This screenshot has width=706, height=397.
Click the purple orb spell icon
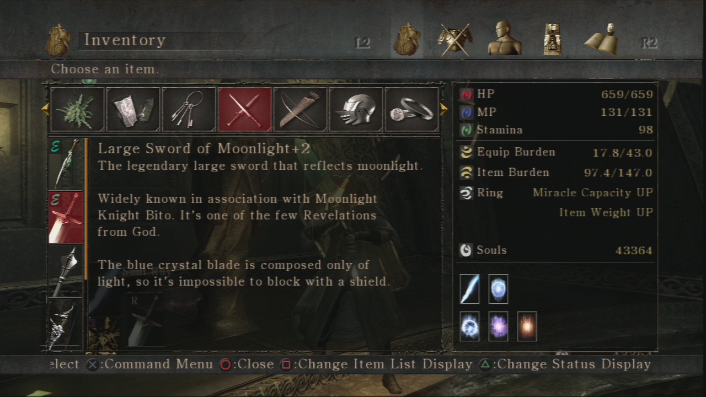tap(498, 326)
